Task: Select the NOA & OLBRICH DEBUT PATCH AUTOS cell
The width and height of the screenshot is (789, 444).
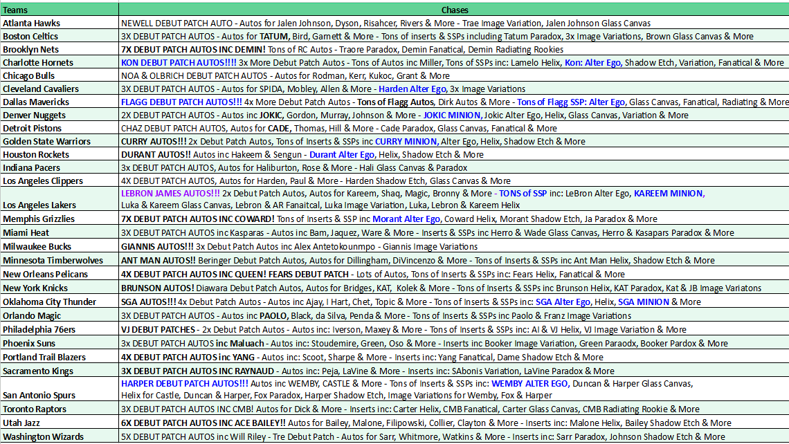Action: [454, 75]
